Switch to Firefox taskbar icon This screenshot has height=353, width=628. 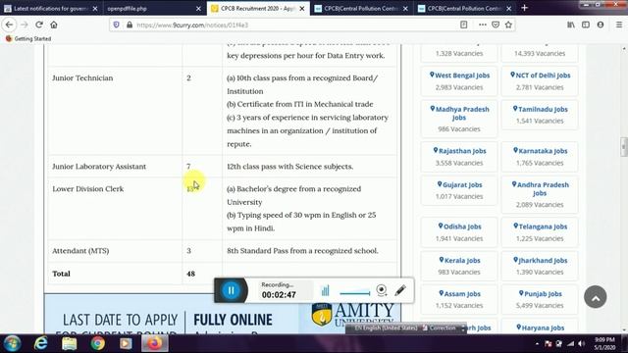point(155,343)
